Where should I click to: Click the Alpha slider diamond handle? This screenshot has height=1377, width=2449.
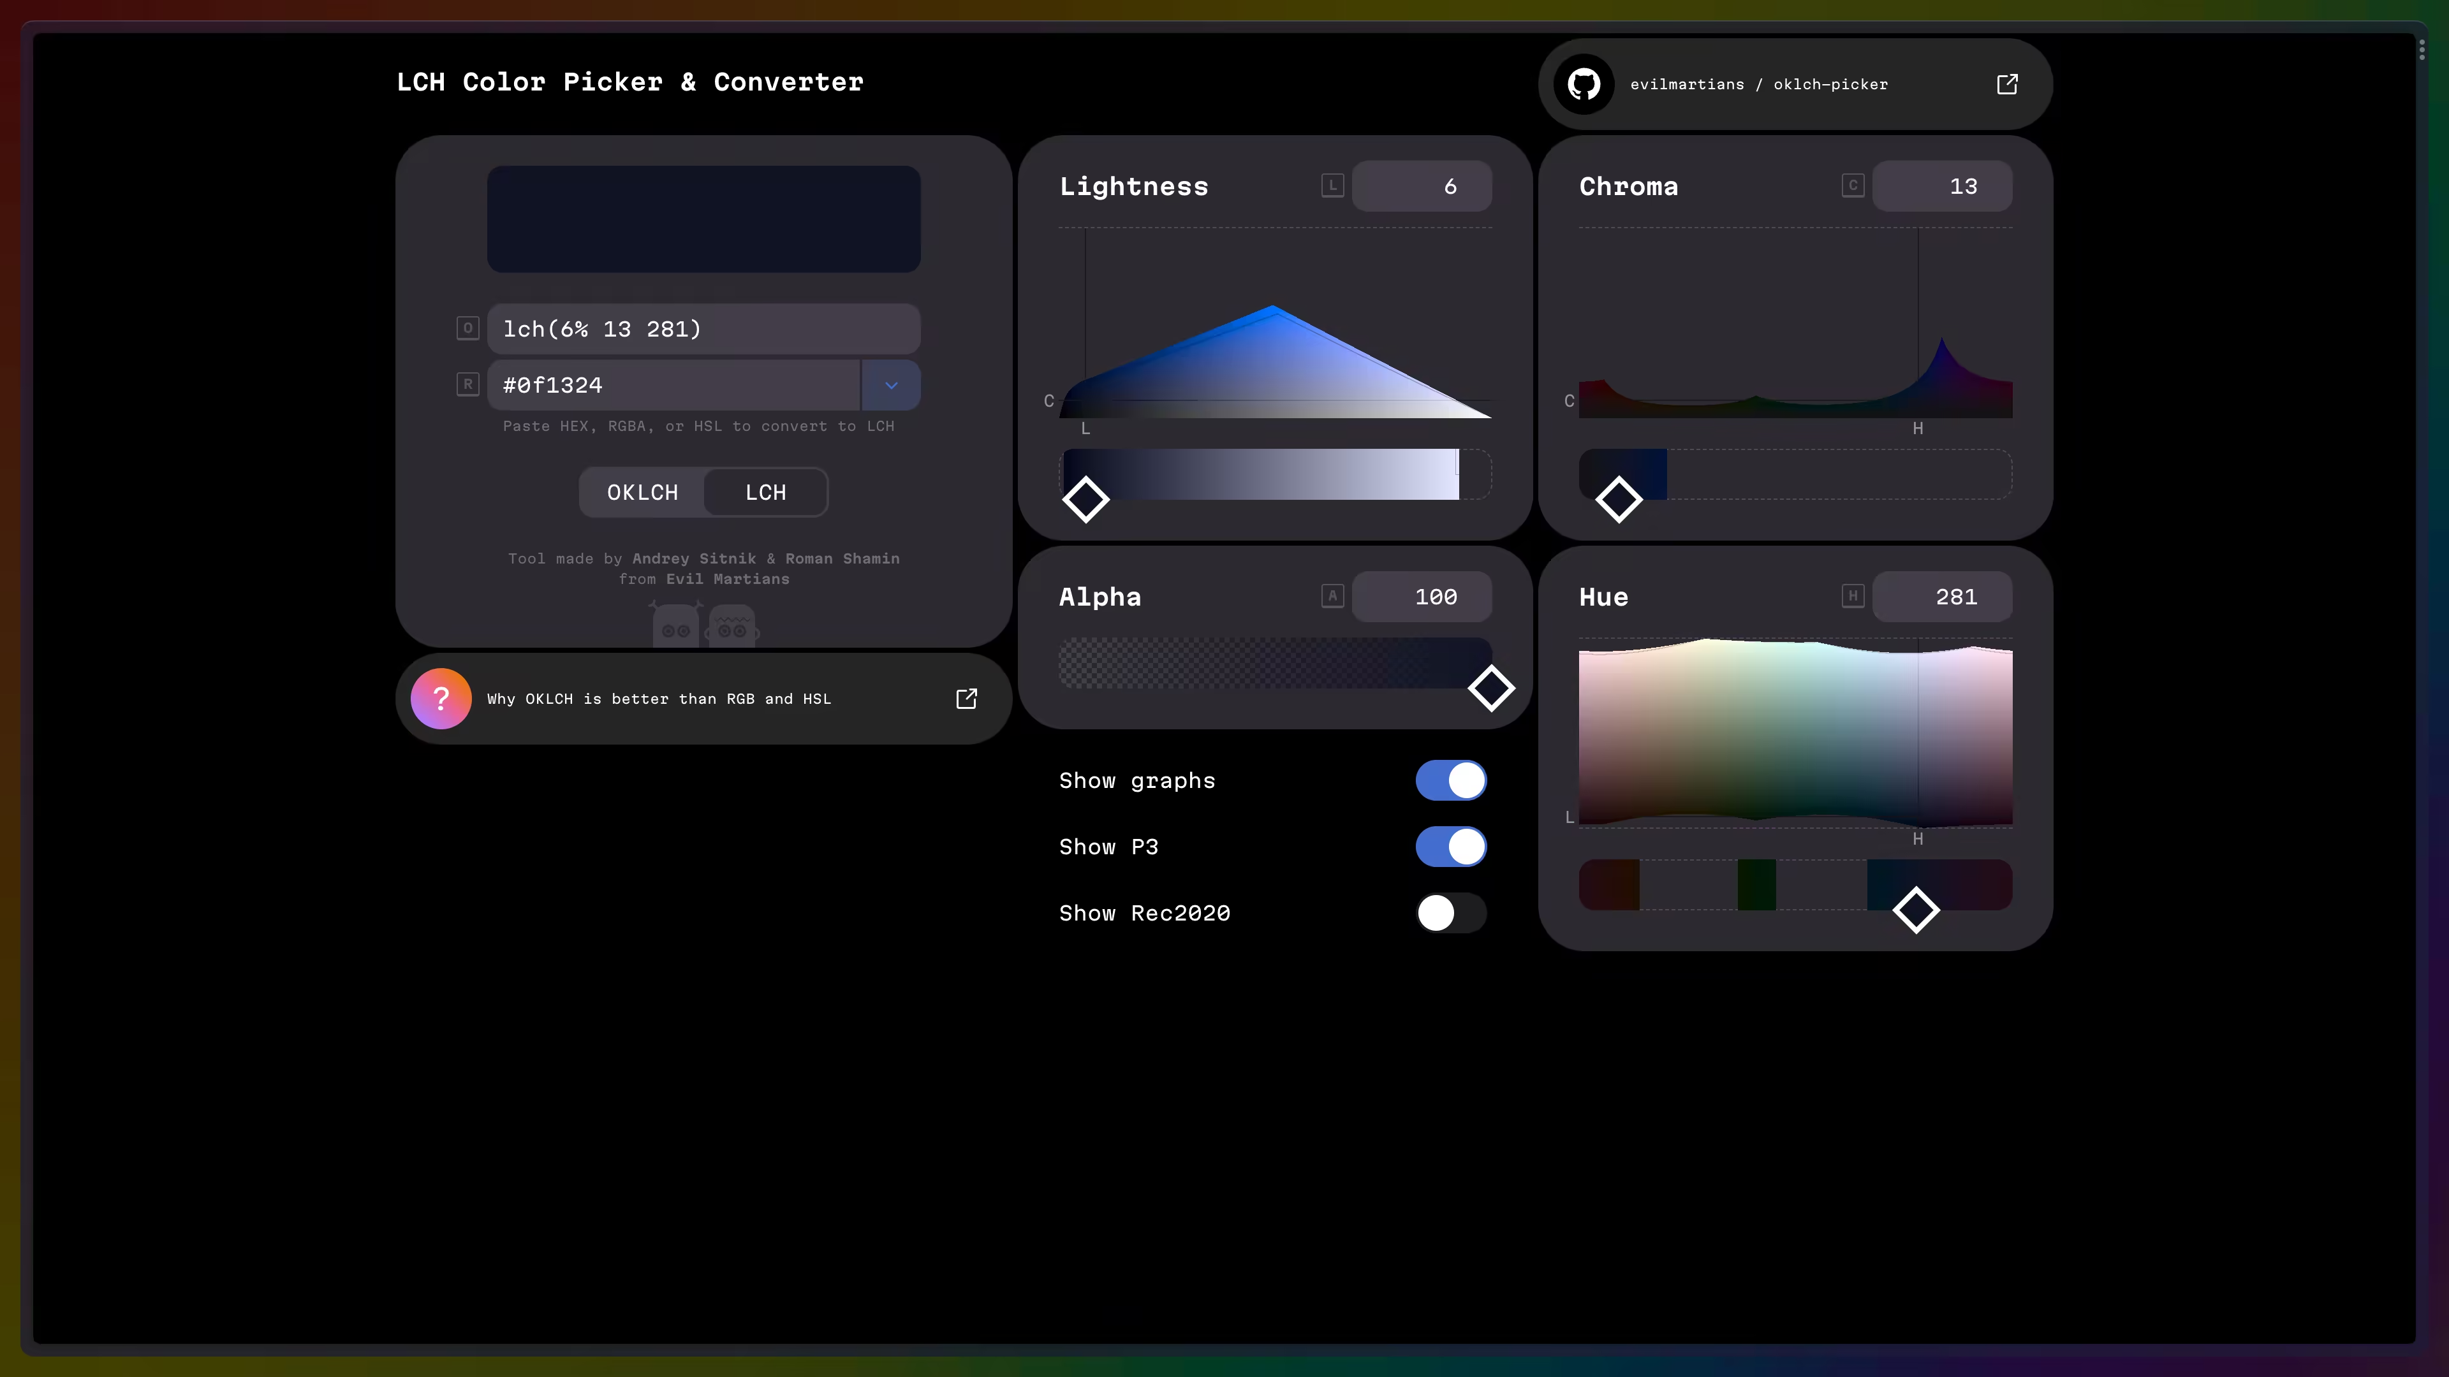click(1490, 688)
